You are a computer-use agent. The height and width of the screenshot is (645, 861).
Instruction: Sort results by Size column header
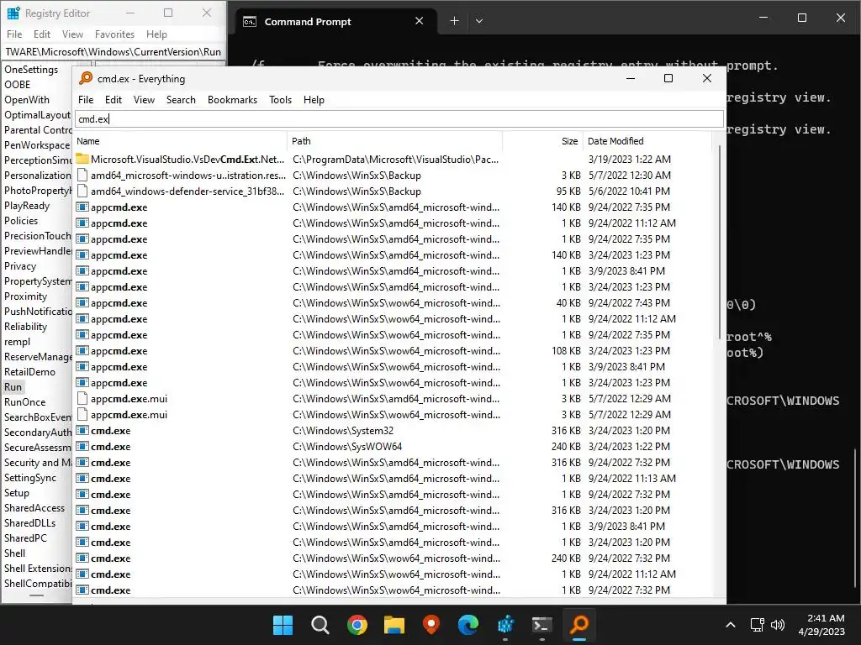point(542,141)
